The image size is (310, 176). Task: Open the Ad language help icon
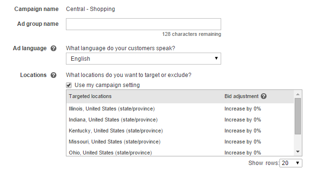tap(53, 48)
